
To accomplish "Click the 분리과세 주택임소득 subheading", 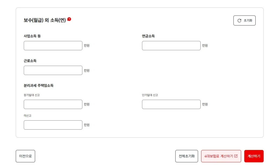I will tap(39, 85).
